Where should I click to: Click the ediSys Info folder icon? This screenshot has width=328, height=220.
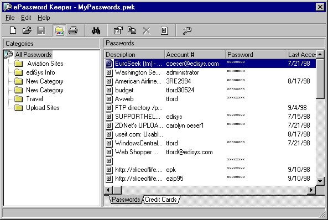19,72
